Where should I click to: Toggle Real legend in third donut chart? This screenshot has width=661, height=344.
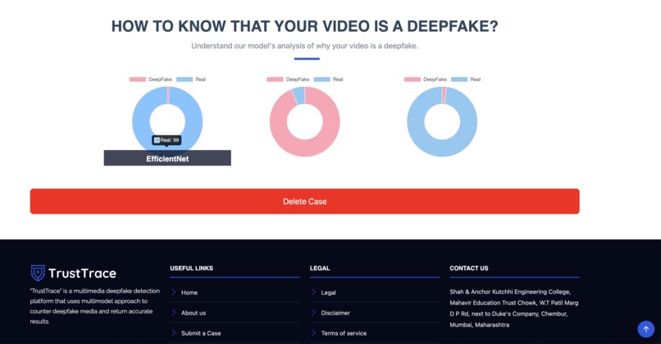466,79
